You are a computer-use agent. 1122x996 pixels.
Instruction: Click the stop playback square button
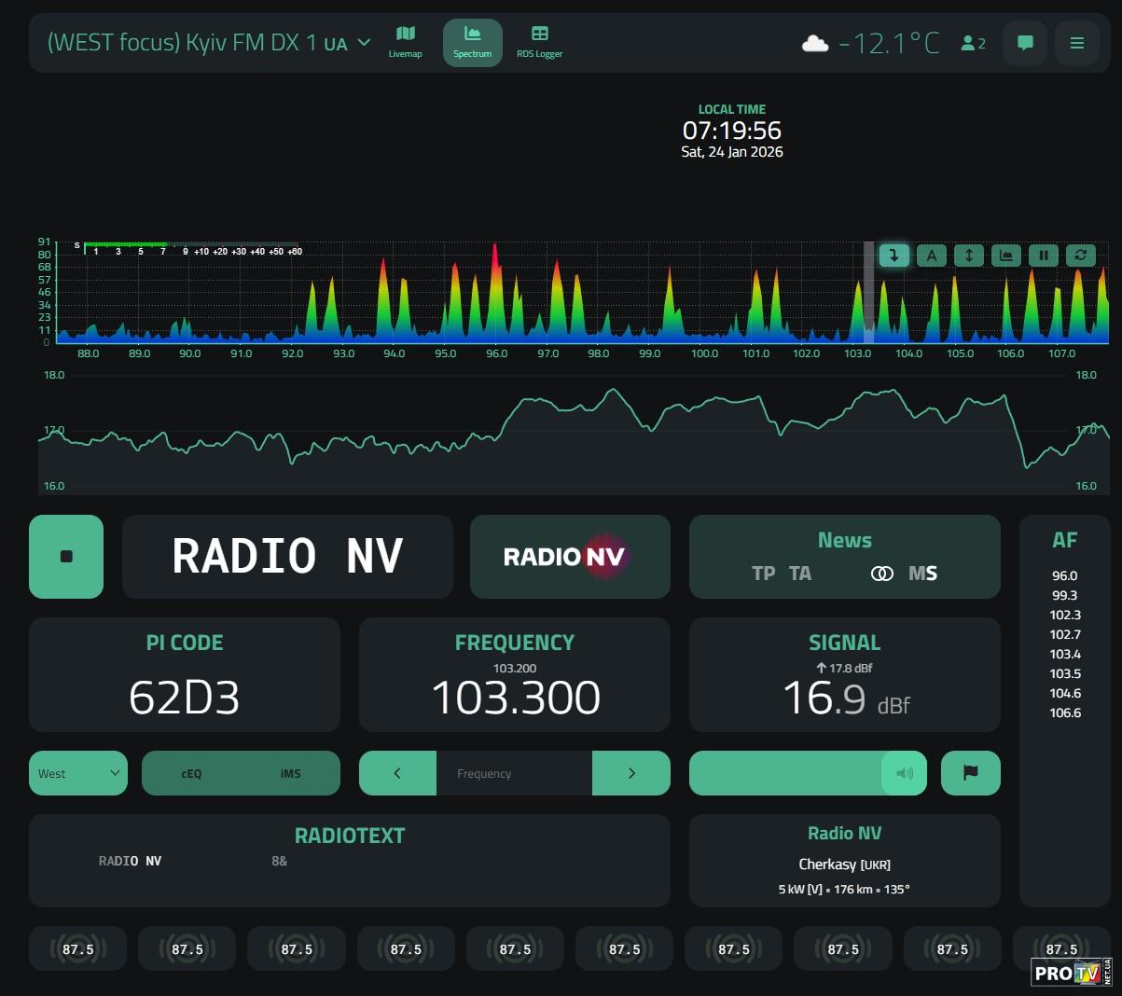pyautogui.click(x=66, y=557)
